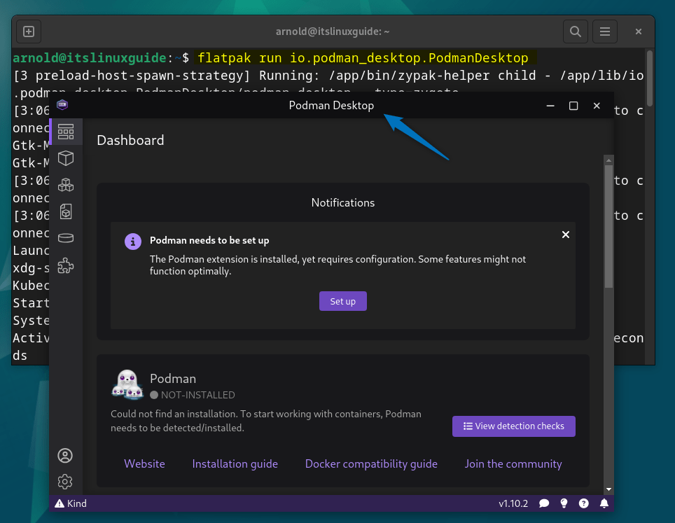
Task: Open the terminal search icon
Action: coord(575,31)
